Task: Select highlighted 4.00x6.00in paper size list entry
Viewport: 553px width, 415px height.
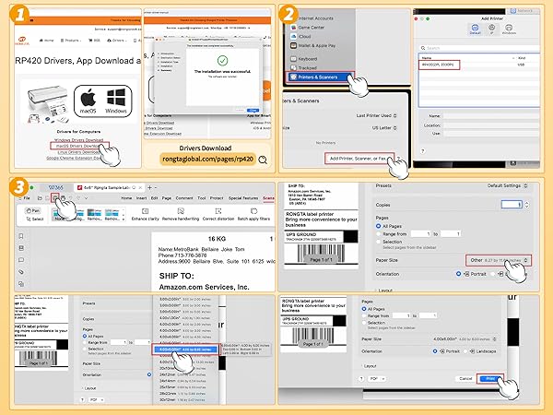Action: [x=186, y=350]
